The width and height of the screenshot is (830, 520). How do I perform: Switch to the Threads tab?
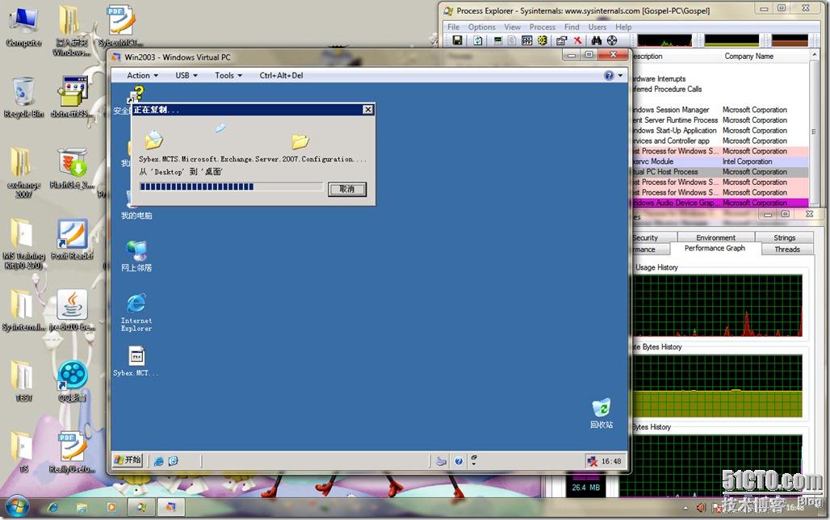coord(786,250)
